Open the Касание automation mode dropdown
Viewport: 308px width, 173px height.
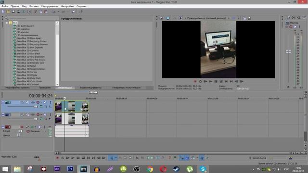[x=46, y=131]
